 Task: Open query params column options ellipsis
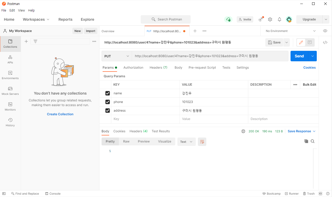pos(295,85)
